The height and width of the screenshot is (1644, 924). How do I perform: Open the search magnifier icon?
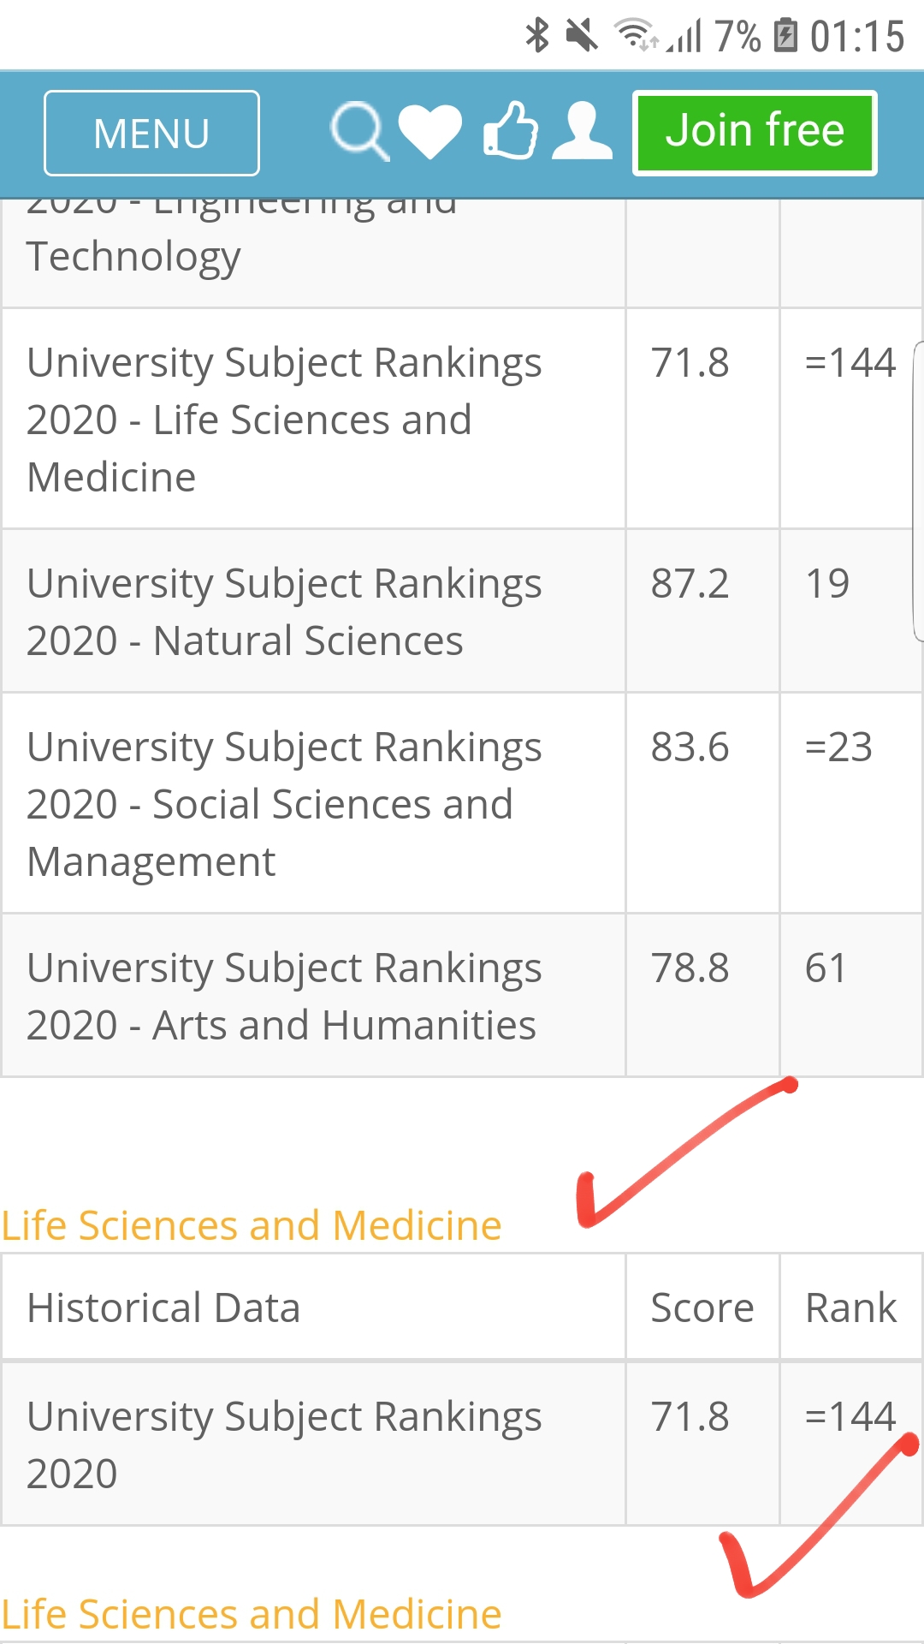[x=359, y=131]
